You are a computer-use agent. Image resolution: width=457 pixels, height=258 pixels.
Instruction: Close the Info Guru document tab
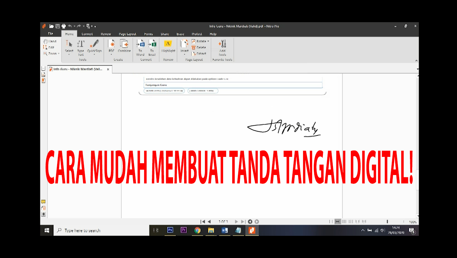108,69
